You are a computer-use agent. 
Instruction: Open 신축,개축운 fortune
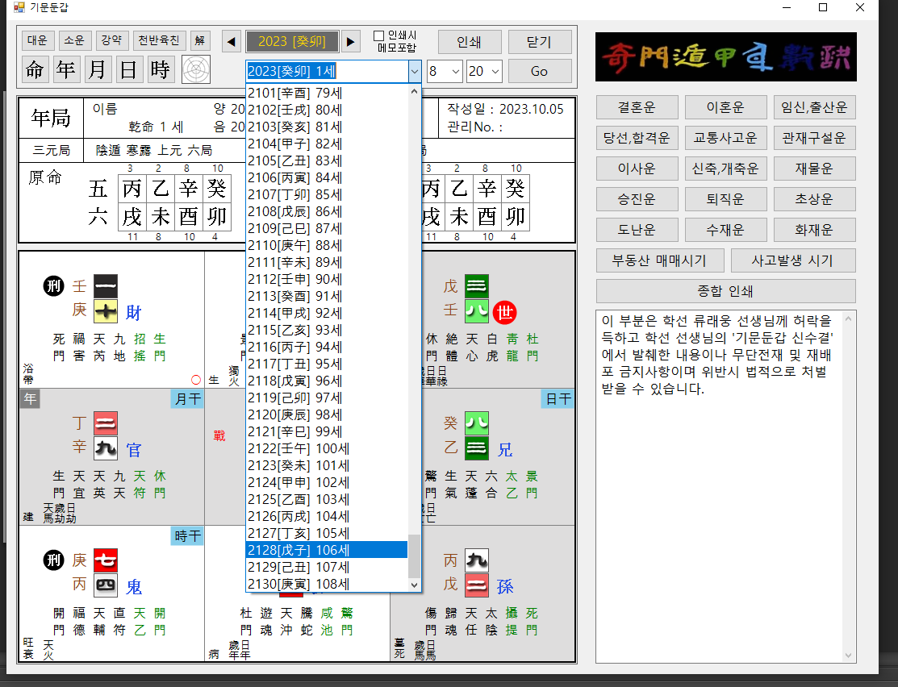725,169
